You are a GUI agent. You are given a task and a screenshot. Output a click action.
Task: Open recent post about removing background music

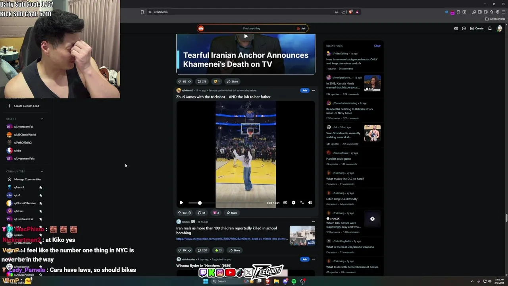pyautogui.click(x=352, y=61)
